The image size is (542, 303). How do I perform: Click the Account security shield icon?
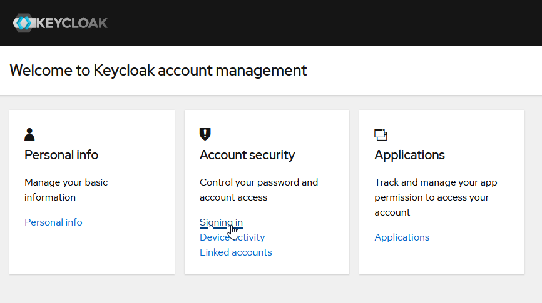205,134
